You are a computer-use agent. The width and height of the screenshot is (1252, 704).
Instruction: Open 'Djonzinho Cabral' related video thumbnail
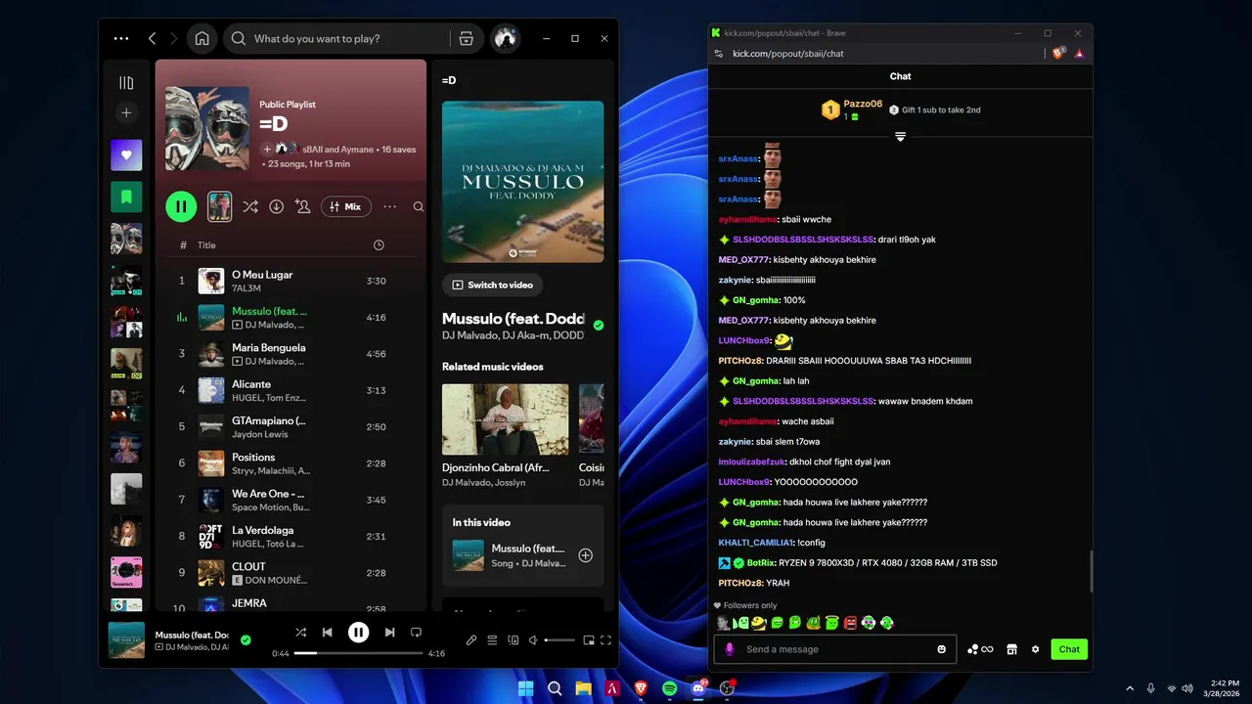pos(505,419)
